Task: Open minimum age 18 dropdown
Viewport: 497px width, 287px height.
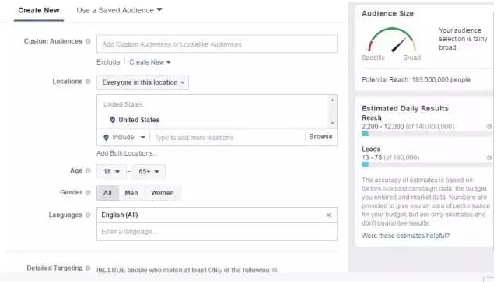Action: [111, 172]
